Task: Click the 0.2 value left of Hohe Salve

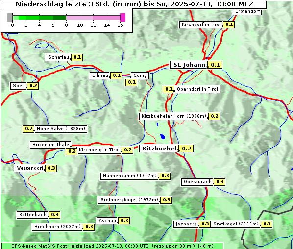Action: pos(28,129)
